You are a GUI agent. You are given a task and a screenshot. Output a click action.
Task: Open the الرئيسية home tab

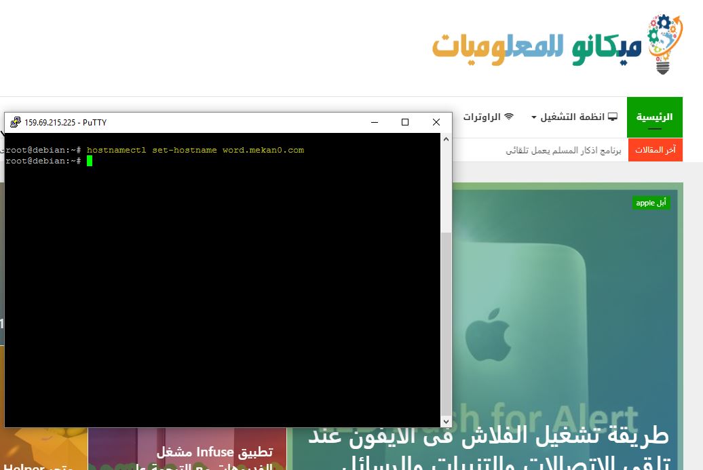[x=655, y=117]
